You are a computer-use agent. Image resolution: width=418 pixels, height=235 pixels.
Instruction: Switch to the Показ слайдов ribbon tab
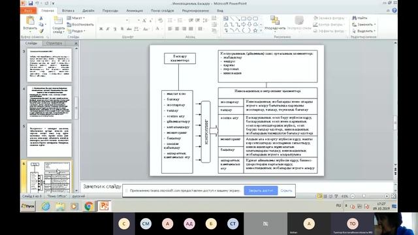(162, 10)
